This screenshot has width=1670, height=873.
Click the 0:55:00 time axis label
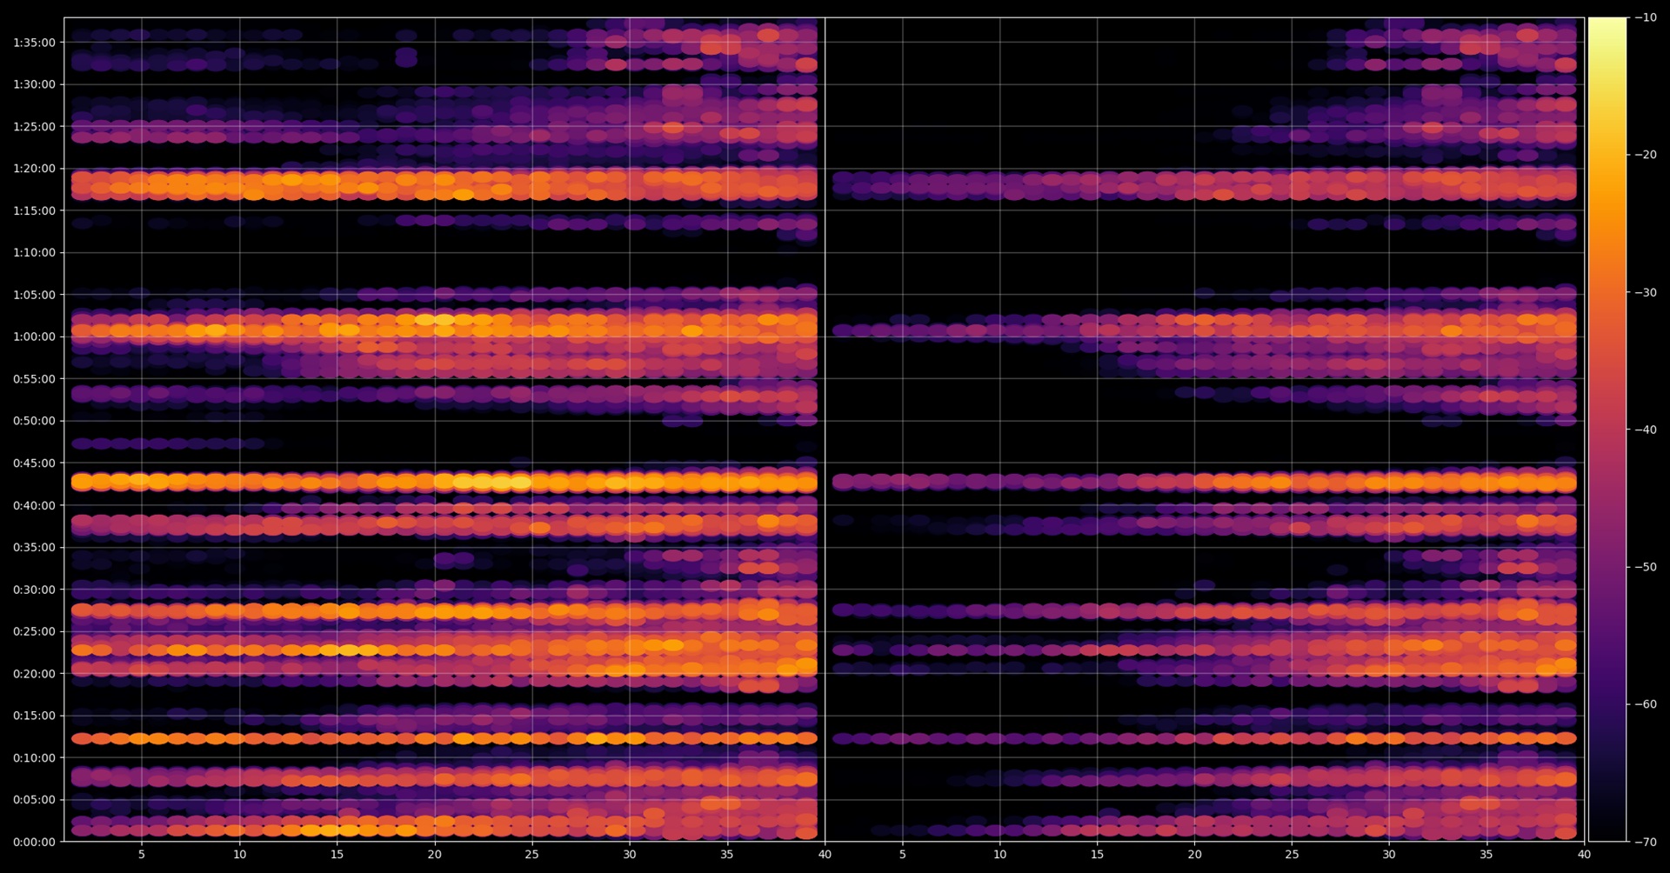tap(34, 379)
